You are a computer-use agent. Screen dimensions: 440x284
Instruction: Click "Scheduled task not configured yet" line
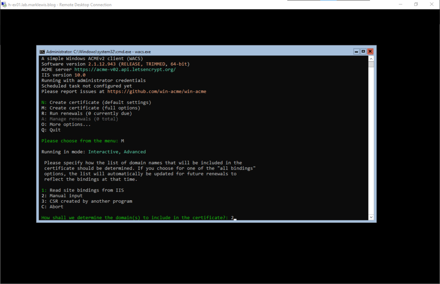click(86, 86)
